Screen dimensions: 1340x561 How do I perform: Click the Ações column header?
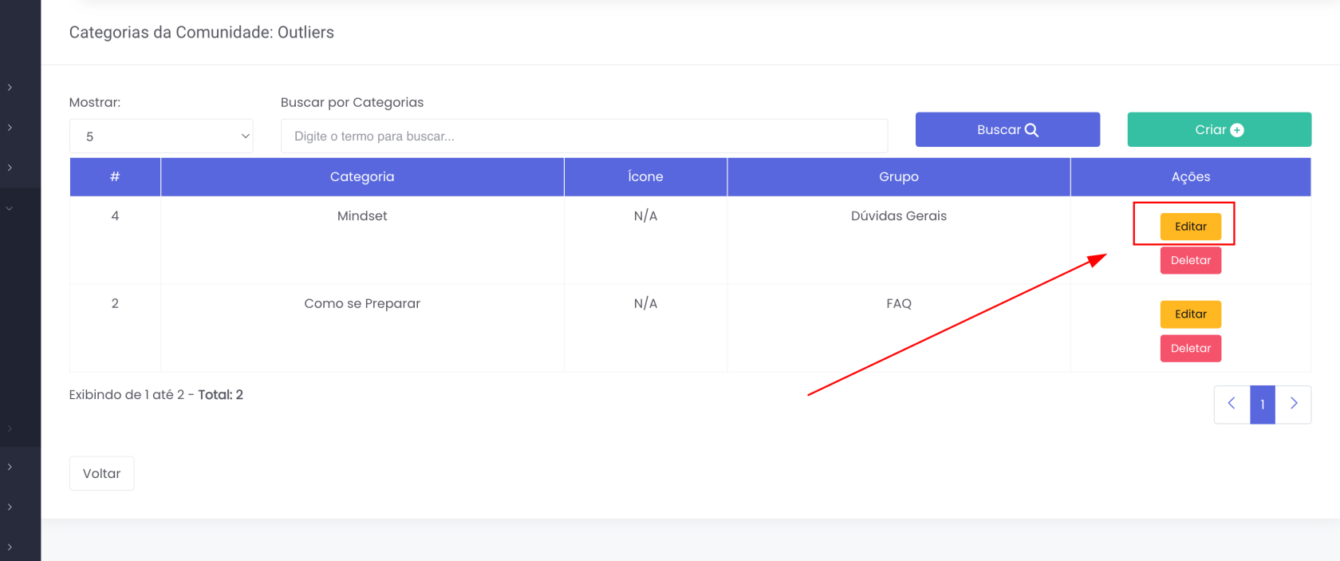coord(1190,176)
